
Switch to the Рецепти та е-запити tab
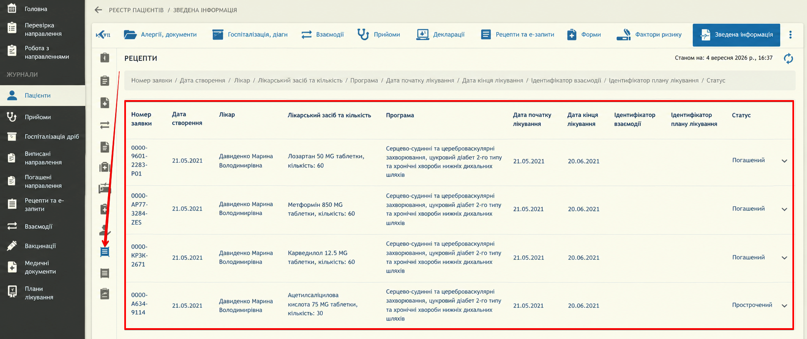point(518,35)
